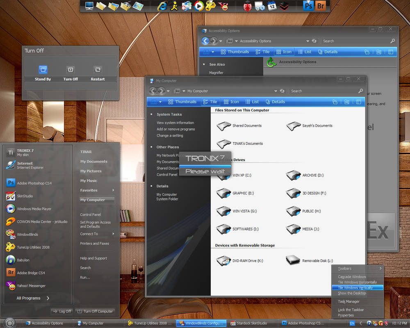Image resolution: width=410 pixels, height=328 pixels.
Task: Open View system information link
Action: [x=175, y=123]
